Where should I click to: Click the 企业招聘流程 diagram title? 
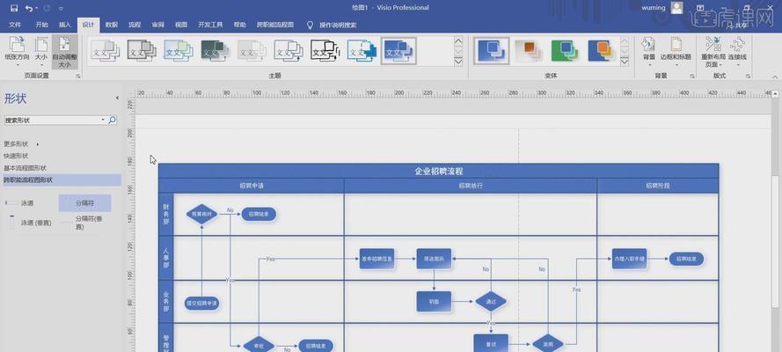439,171
